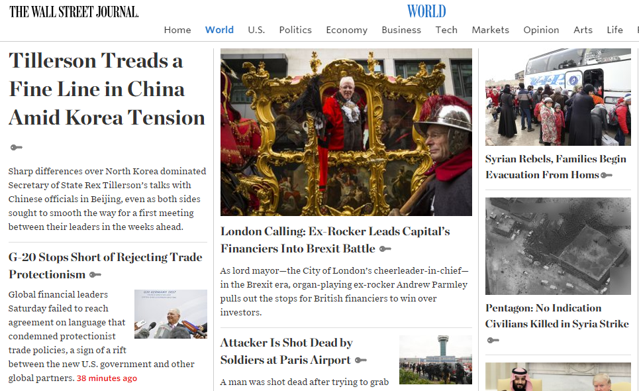Image resolution: width=639 pixels, height=391 pixels.
Task: Click the aerial Syria strike image
Action: click(558, 247)
